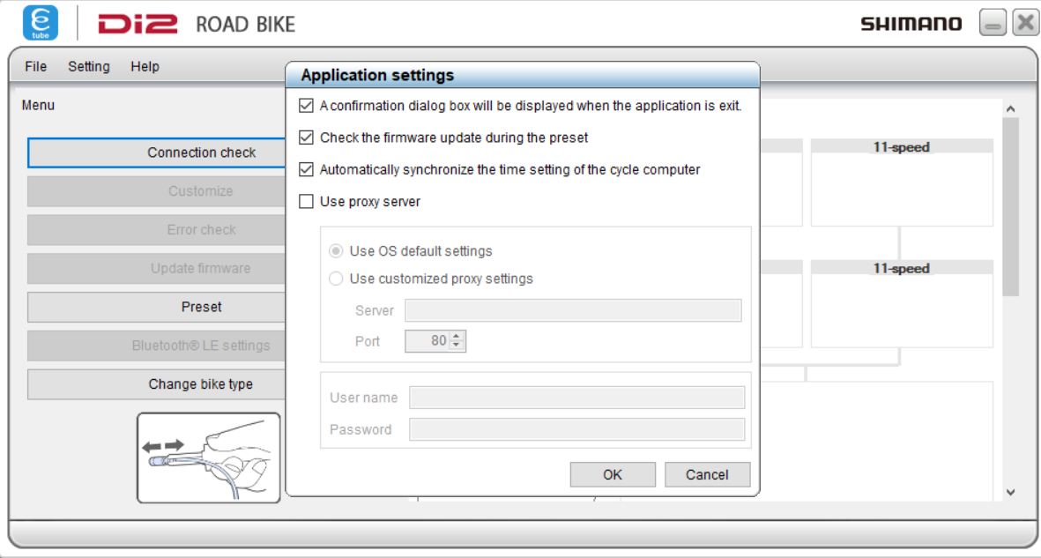Viewport: 1041px width, 558px height.
Task: Select Use customized proxy settings option
Action: 336,279
